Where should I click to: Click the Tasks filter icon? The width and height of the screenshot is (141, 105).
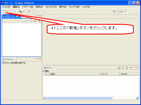click(x=127, y=68)
